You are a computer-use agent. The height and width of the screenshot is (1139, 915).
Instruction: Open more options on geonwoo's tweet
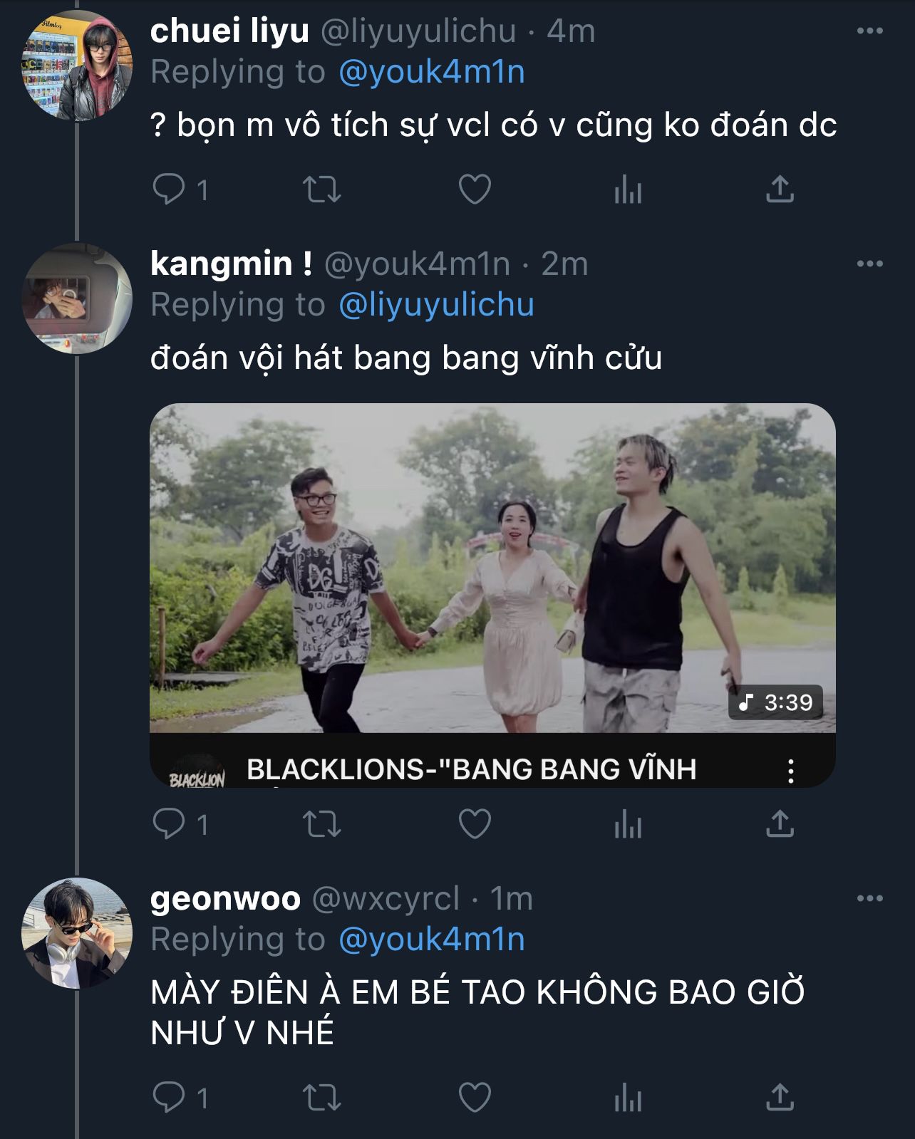(869, 899)
